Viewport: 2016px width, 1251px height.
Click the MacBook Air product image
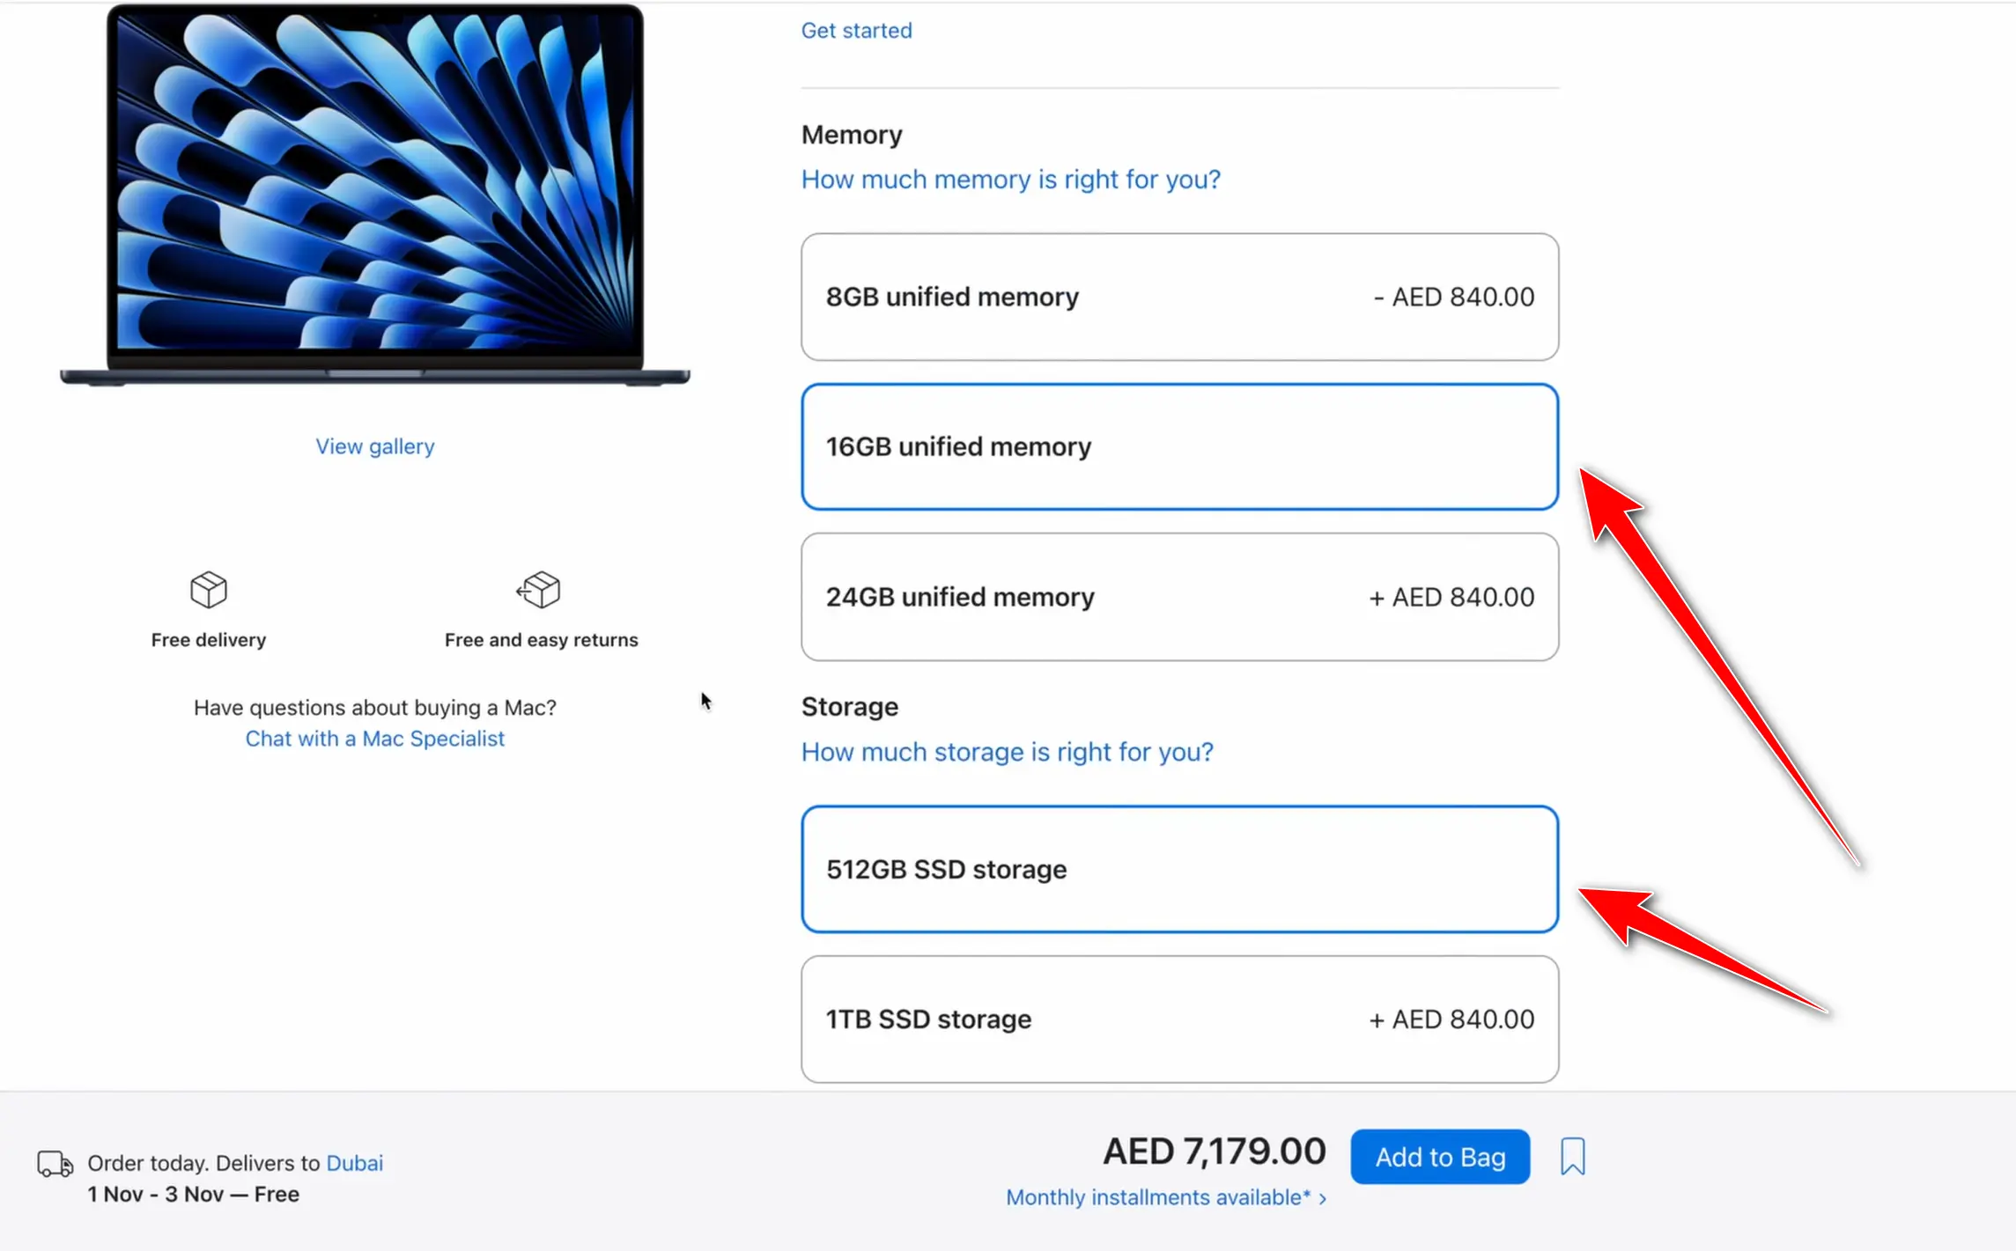point(375,194)
